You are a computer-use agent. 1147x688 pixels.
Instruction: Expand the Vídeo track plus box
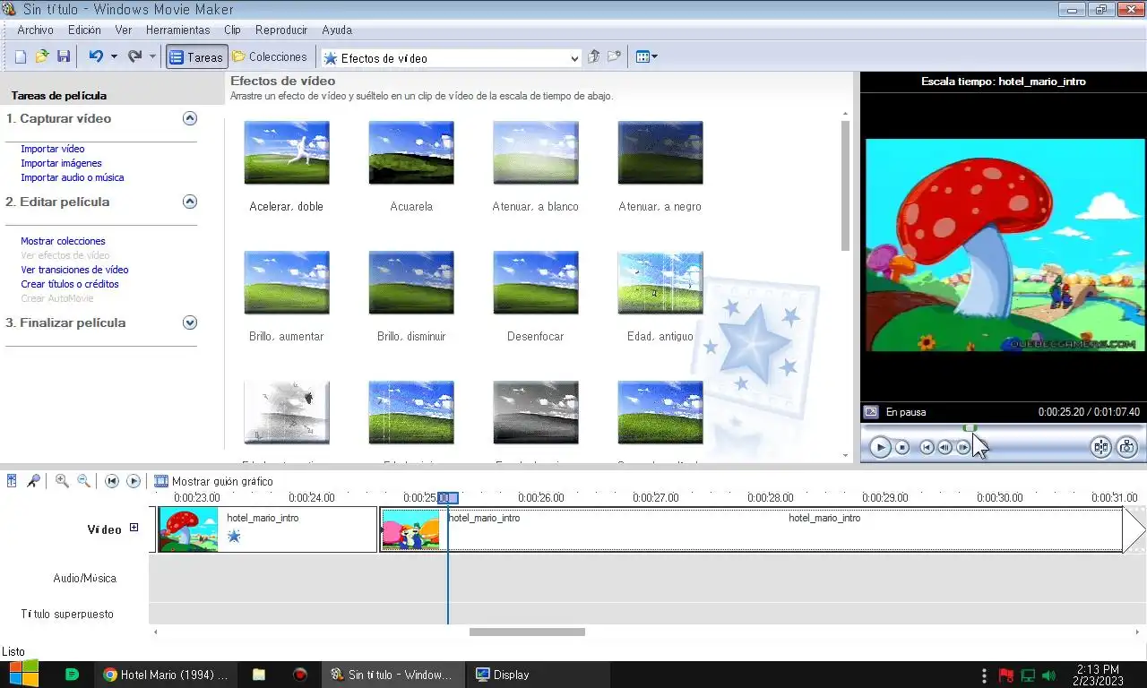click(134, 528)
